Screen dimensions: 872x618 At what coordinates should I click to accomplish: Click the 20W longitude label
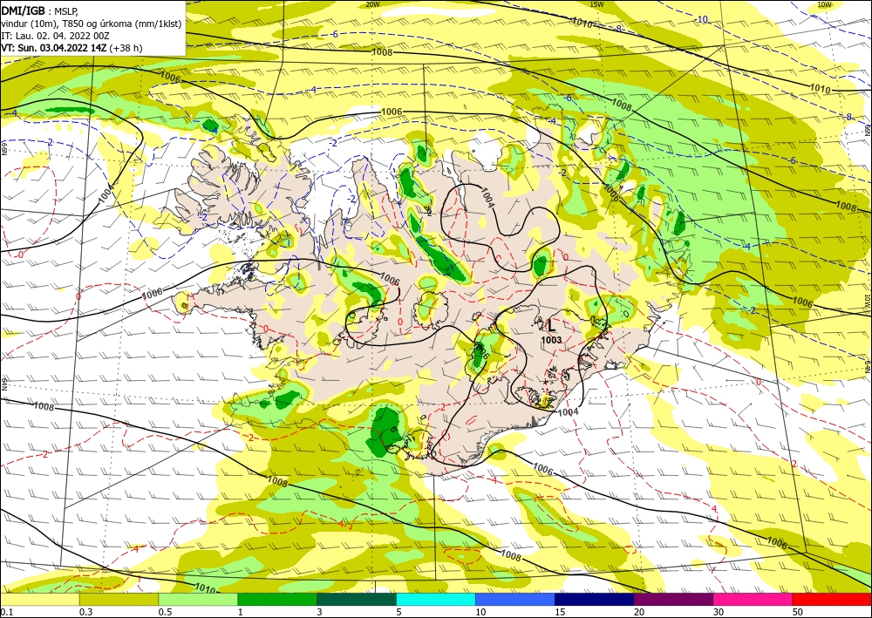pos(372,4)
